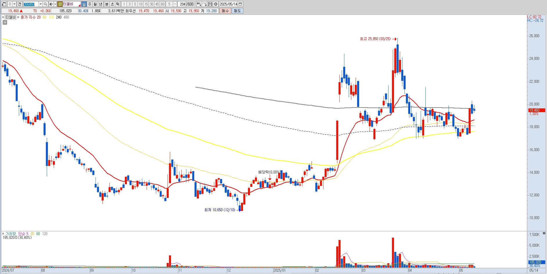Image resolution: width=547 pixels, height=274 pixels.
Task: Click the speaker sound icon
Action: tap(51, 4)
